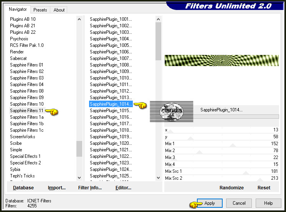Adjust the Mix 4 slider
The width and height of the screenshot is (286, 212).
pyautogui.click(x=222, y=164)
